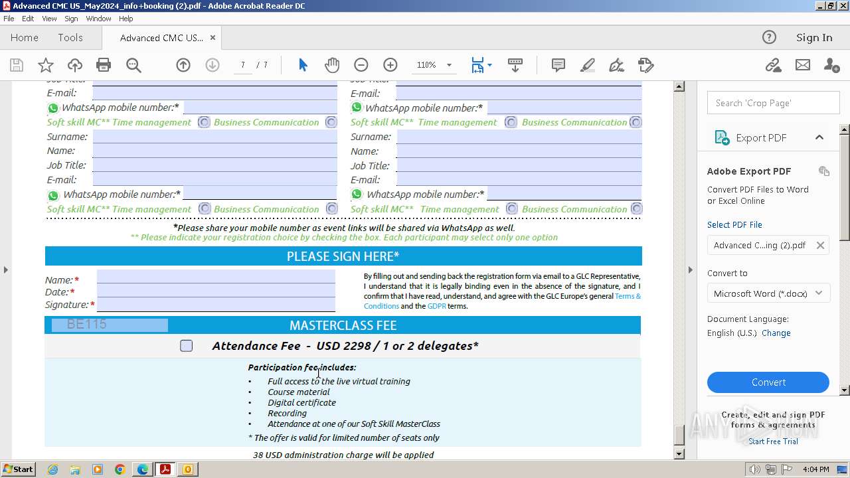Select the second right-column Business Communication radio
Viewport: 850px width, 478px height.
636,208
